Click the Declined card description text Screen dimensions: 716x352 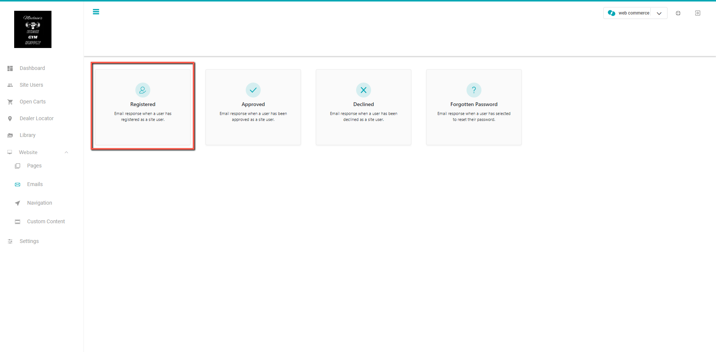click(364, 116)
